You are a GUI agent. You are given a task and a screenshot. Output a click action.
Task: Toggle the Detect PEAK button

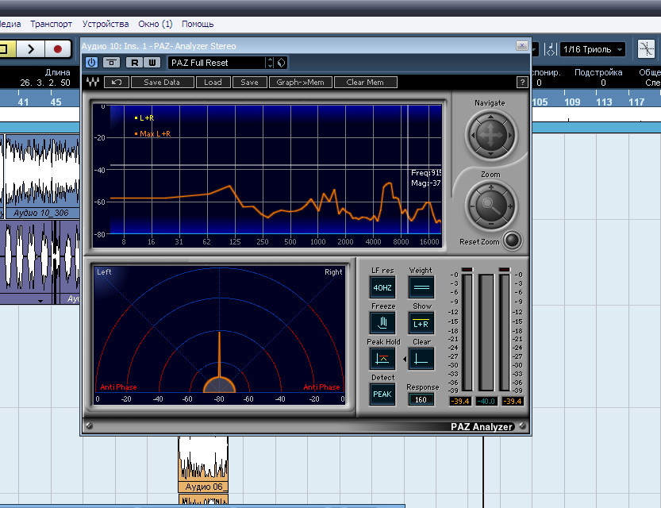382,394
